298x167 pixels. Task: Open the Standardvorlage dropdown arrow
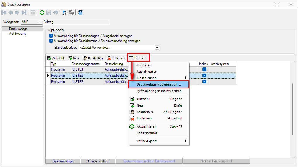click(x=157, y=48)
